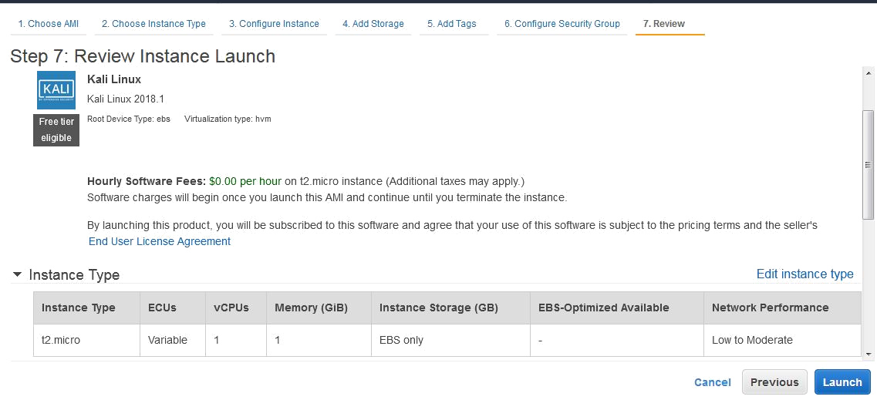Click the scrollbar up arrow
The image size is (877, 400).
coord(869,72)
